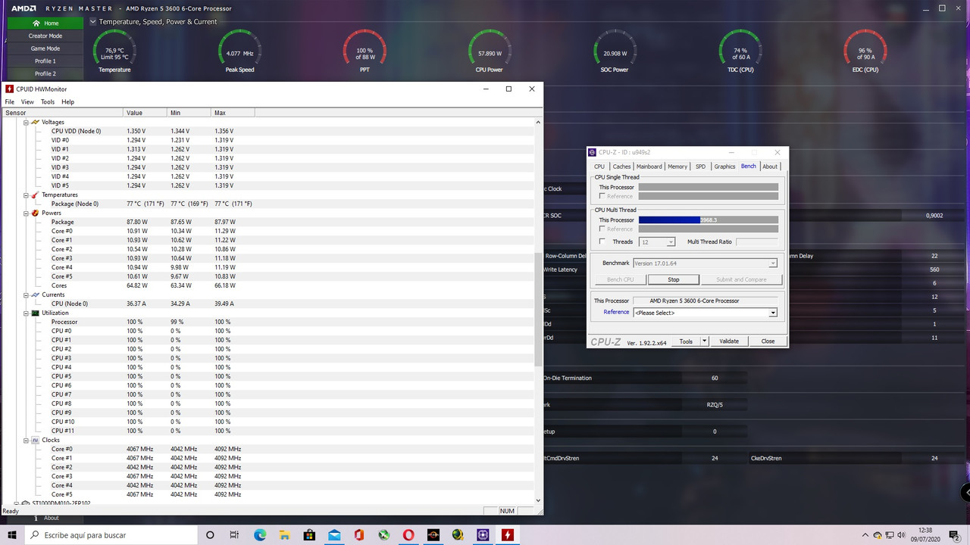Open the Threads count dropdown in CPU-Z
The image size is (970, 545).
point(671,241)
